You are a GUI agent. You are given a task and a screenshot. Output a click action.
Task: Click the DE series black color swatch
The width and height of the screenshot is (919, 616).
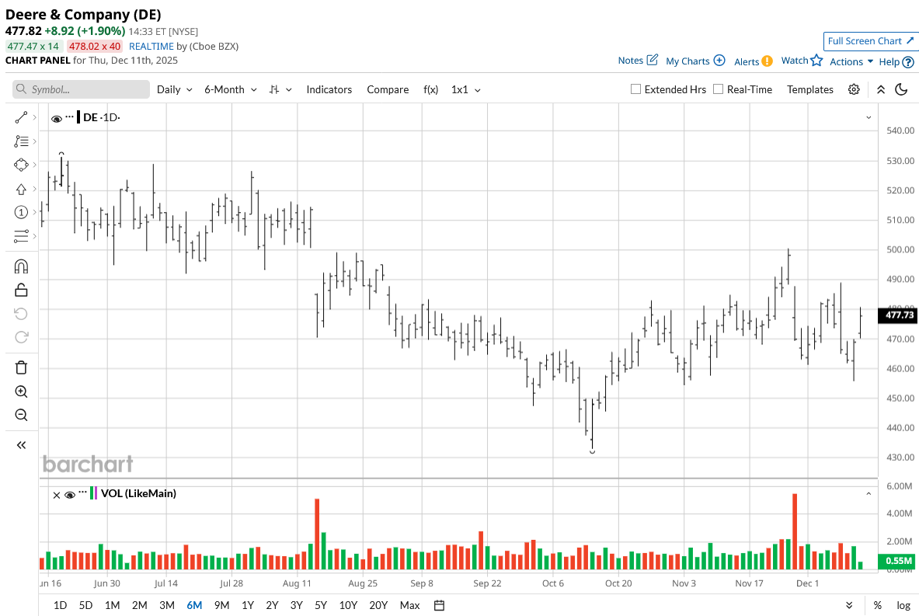pyautogui.click(x=78, y=117)
